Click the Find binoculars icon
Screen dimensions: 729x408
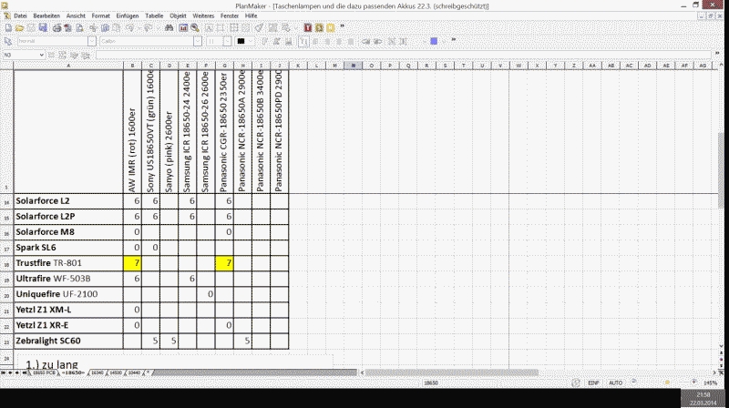tap(169, 28)
